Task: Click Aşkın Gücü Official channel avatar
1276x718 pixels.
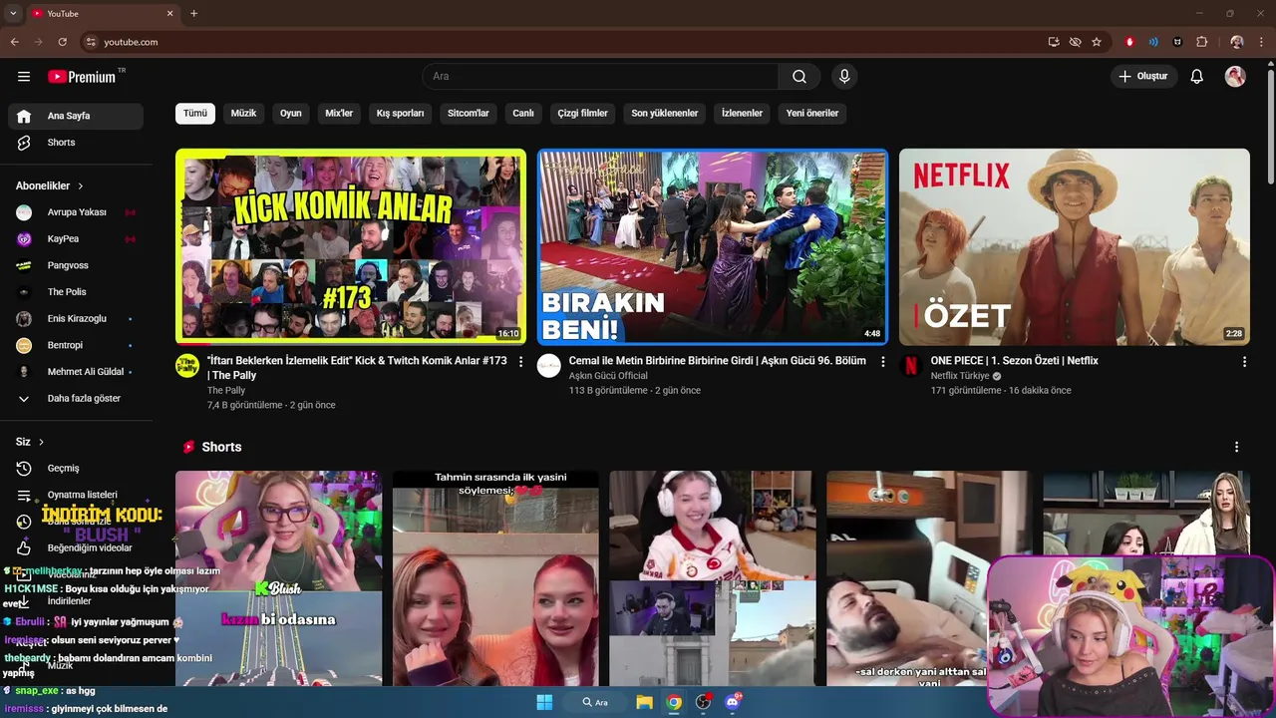Action: click(549, 365)
